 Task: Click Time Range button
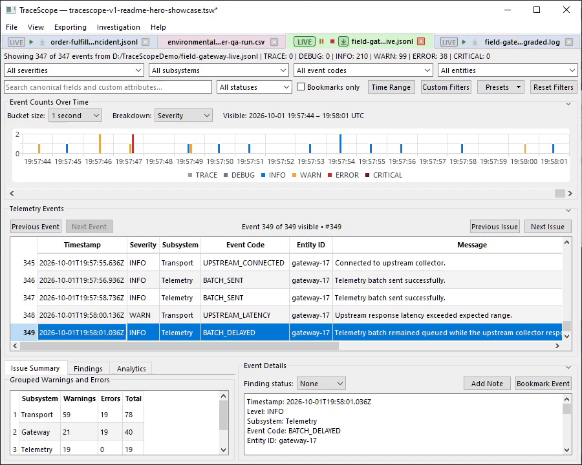click(391, 87)
